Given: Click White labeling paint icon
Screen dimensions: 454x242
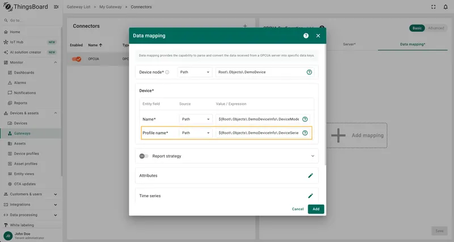Looking at the screenshot, I should click(x=6, y=225).
